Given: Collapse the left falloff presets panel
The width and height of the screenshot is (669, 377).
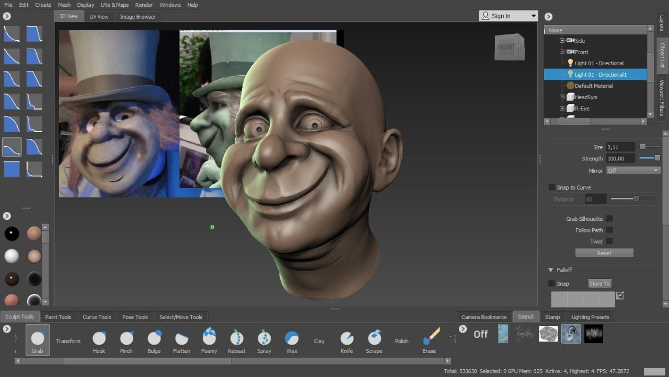Looking at the screenshot, I should click(7, 16).
